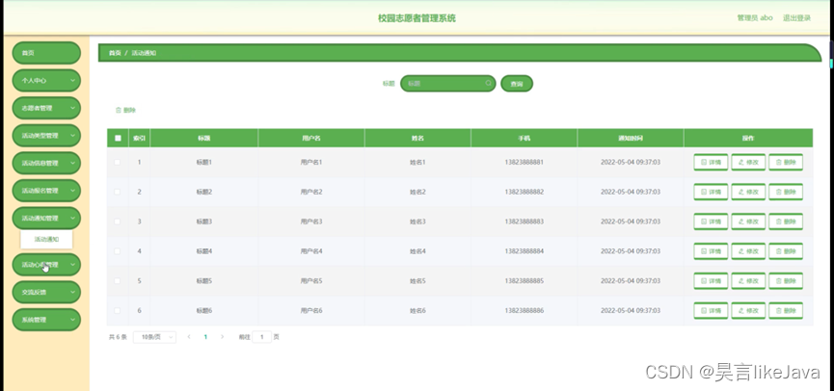Click 修改 in the 标题4 row
The height and width of the screenshot is (391, 834).
click(748, 251)
